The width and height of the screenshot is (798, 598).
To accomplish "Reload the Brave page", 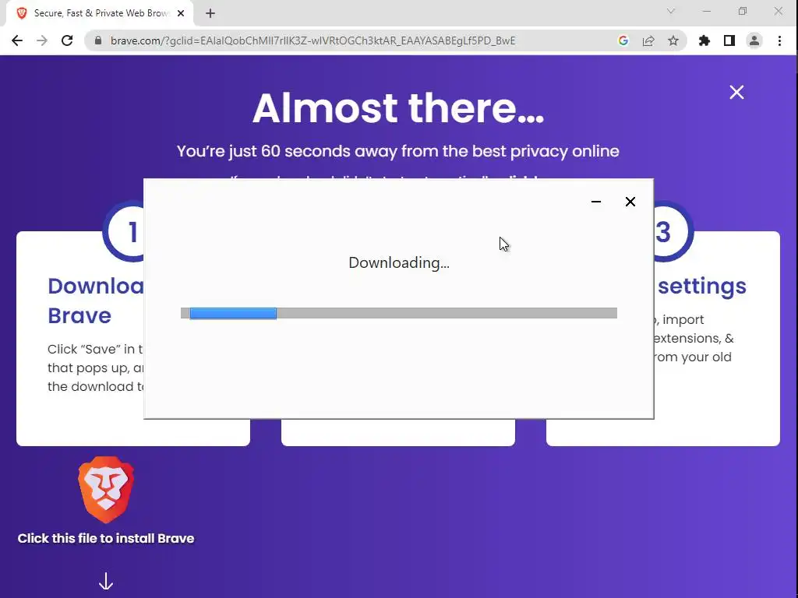I will [67, 40].
